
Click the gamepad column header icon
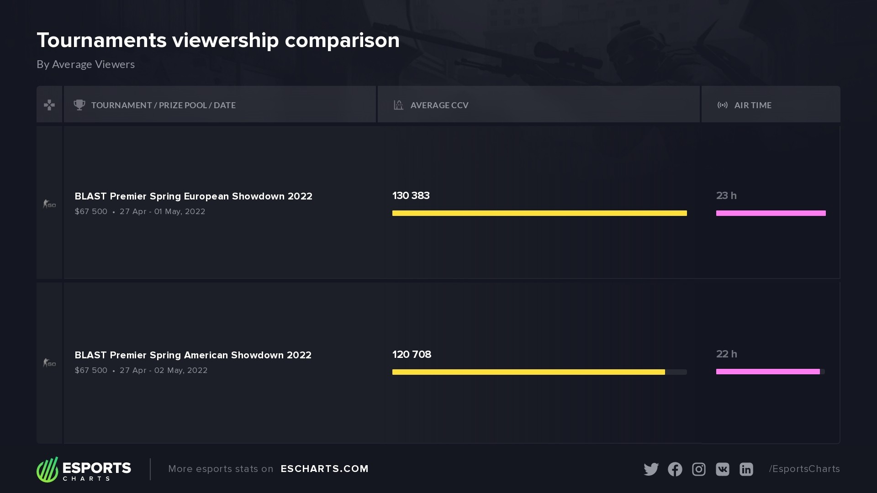coord(49,105)
